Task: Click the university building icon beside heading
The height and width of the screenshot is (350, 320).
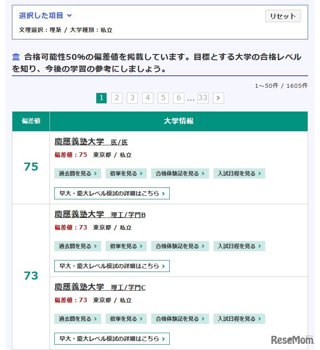Action: click(16, 57)
